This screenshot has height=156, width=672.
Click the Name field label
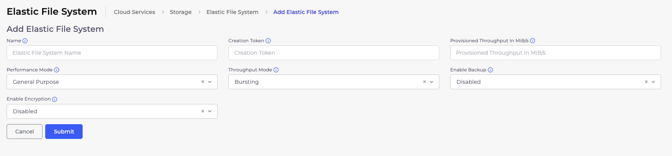(14, 41)
